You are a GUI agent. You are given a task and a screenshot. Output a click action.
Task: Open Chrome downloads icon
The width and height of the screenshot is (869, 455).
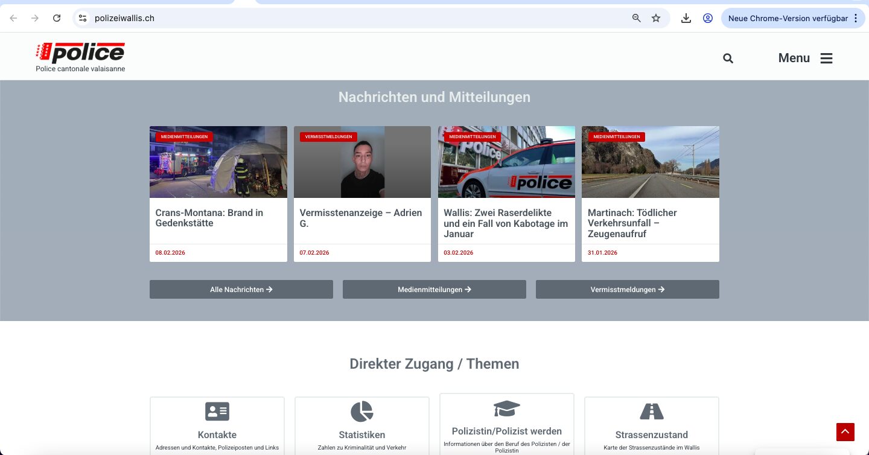pos(686,18)
